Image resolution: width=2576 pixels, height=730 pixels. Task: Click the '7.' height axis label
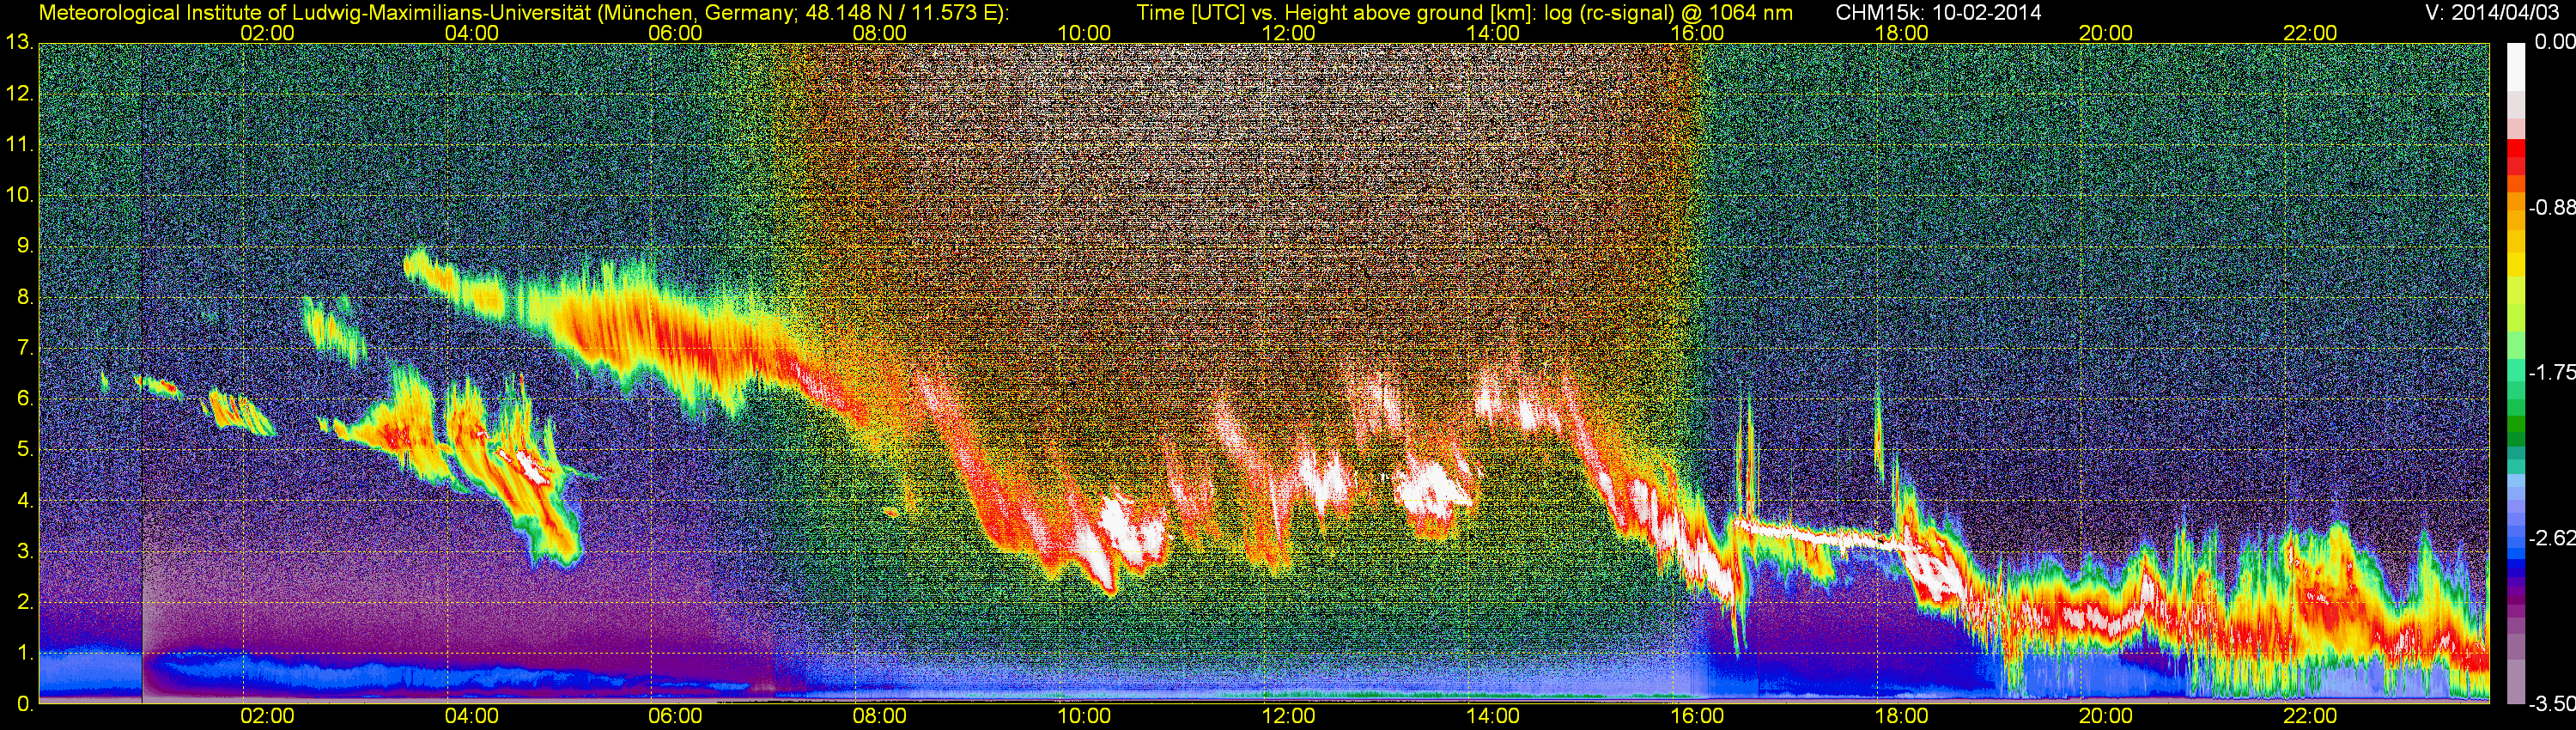click(x=24, y=349)
